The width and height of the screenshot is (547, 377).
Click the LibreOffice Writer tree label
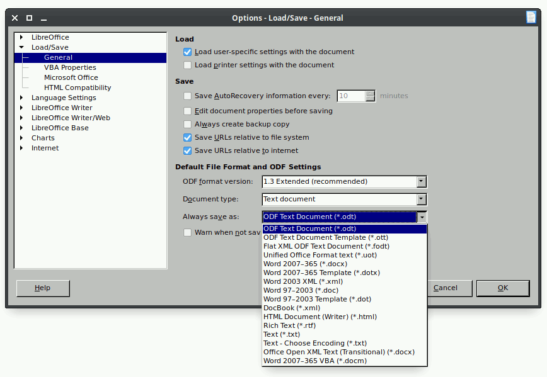(x=62, y=108)
